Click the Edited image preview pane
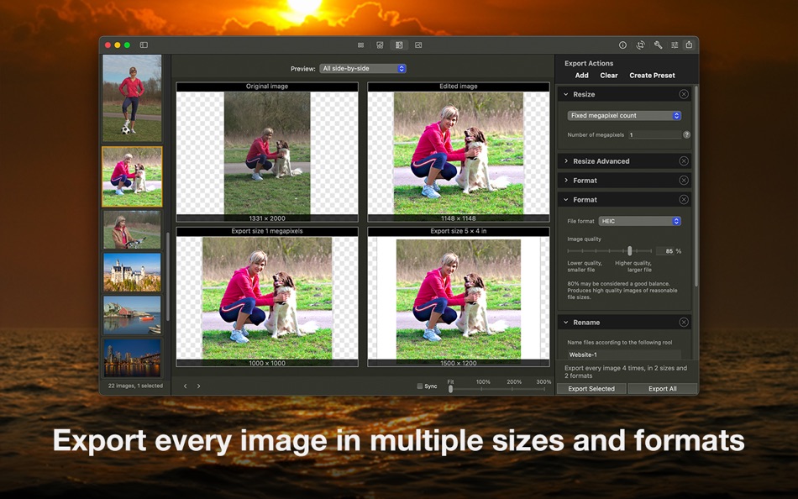798x499 pixels. (x=459, y=153)
